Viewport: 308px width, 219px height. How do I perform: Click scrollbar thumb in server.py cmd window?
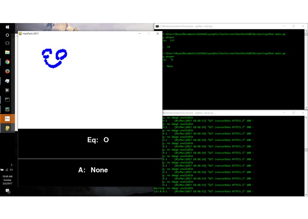[306, 150]
